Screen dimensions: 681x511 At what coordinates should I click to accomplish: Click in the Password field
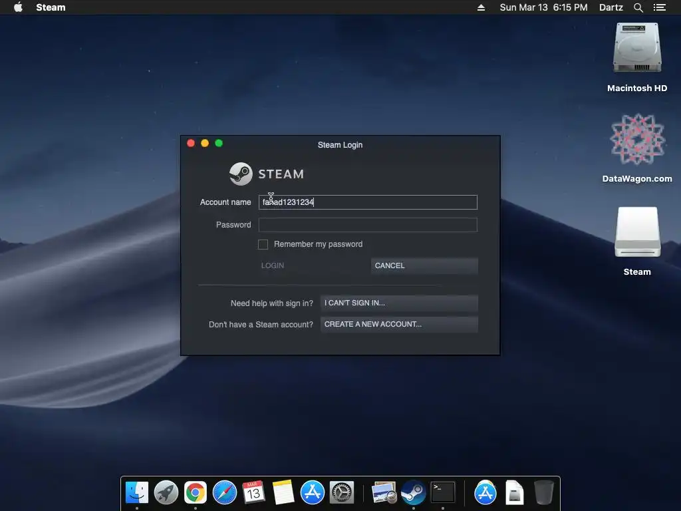coord(368,225)
